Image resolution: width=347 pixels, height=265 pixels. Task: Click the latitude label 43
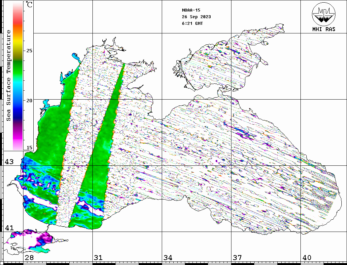click(x=9, y=162)
